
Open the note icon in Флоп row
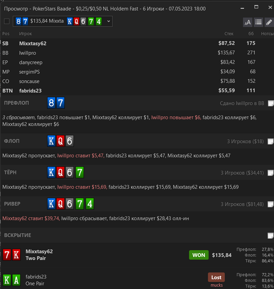(271, 141)
